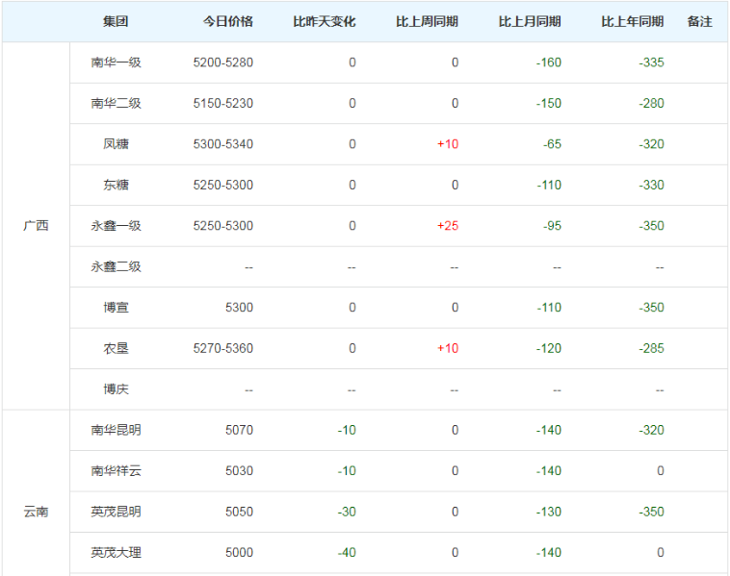730x576 pixels.
Task: Click the 南华二级 group name
Action: point(116,104)
